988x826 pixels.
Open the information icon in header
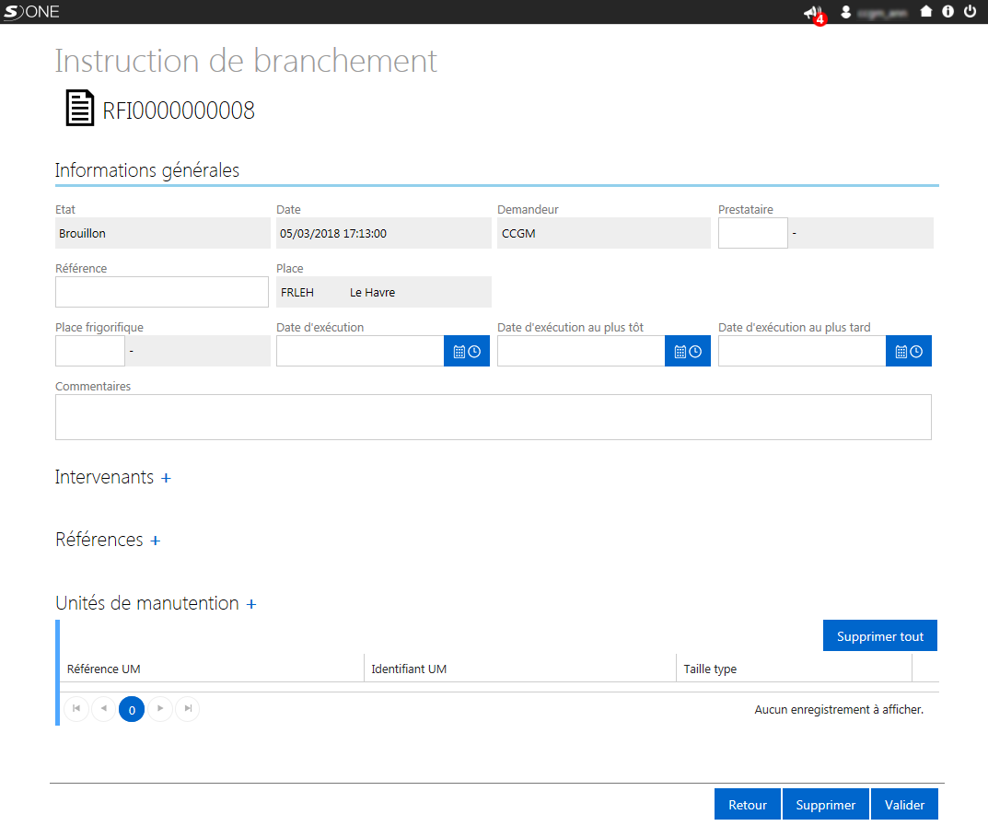(x=947, y=11)
